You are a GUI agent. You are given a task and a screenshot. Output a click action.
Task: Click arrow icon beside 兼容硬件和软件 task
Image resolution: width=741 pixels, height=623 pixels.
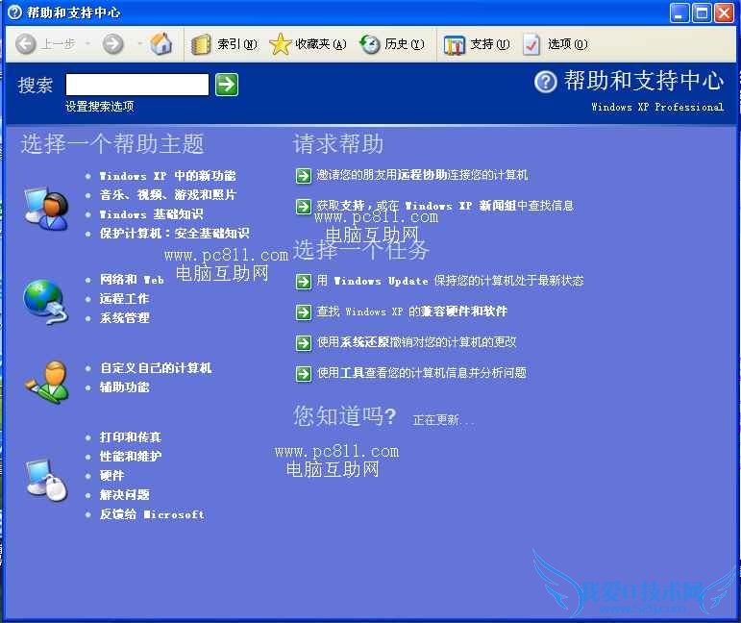pos(304,312)
